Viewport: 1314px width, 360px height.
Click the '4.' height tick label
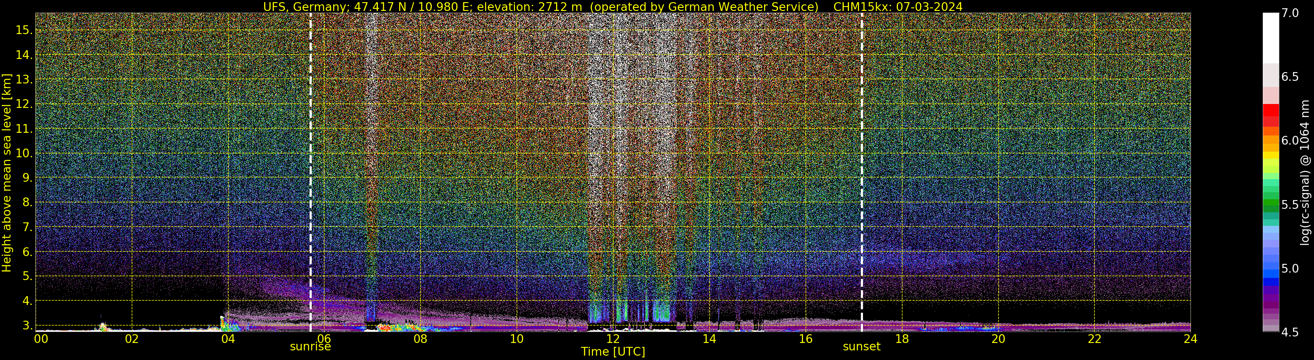[27, 301]
